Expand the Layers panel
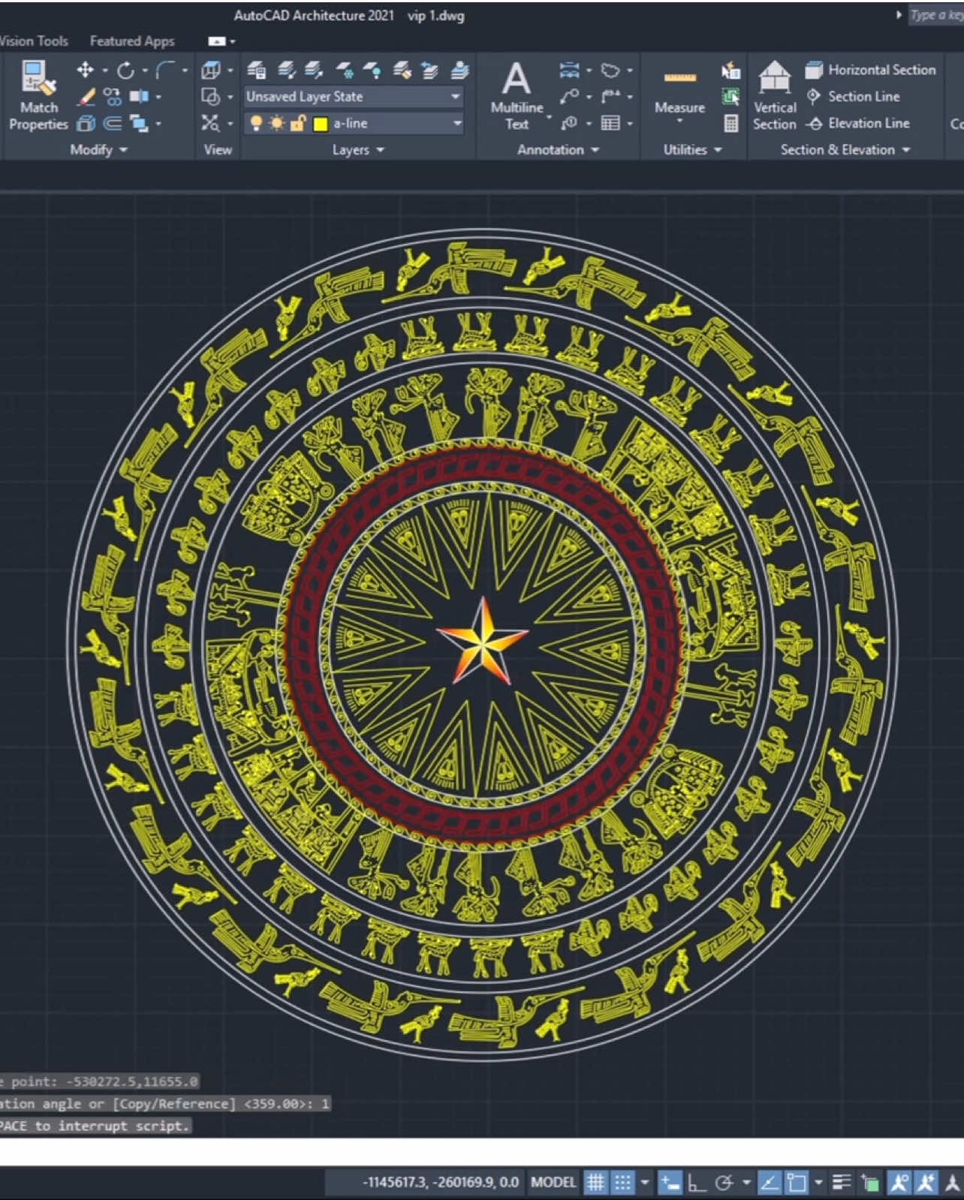 [x=358, y=149]
